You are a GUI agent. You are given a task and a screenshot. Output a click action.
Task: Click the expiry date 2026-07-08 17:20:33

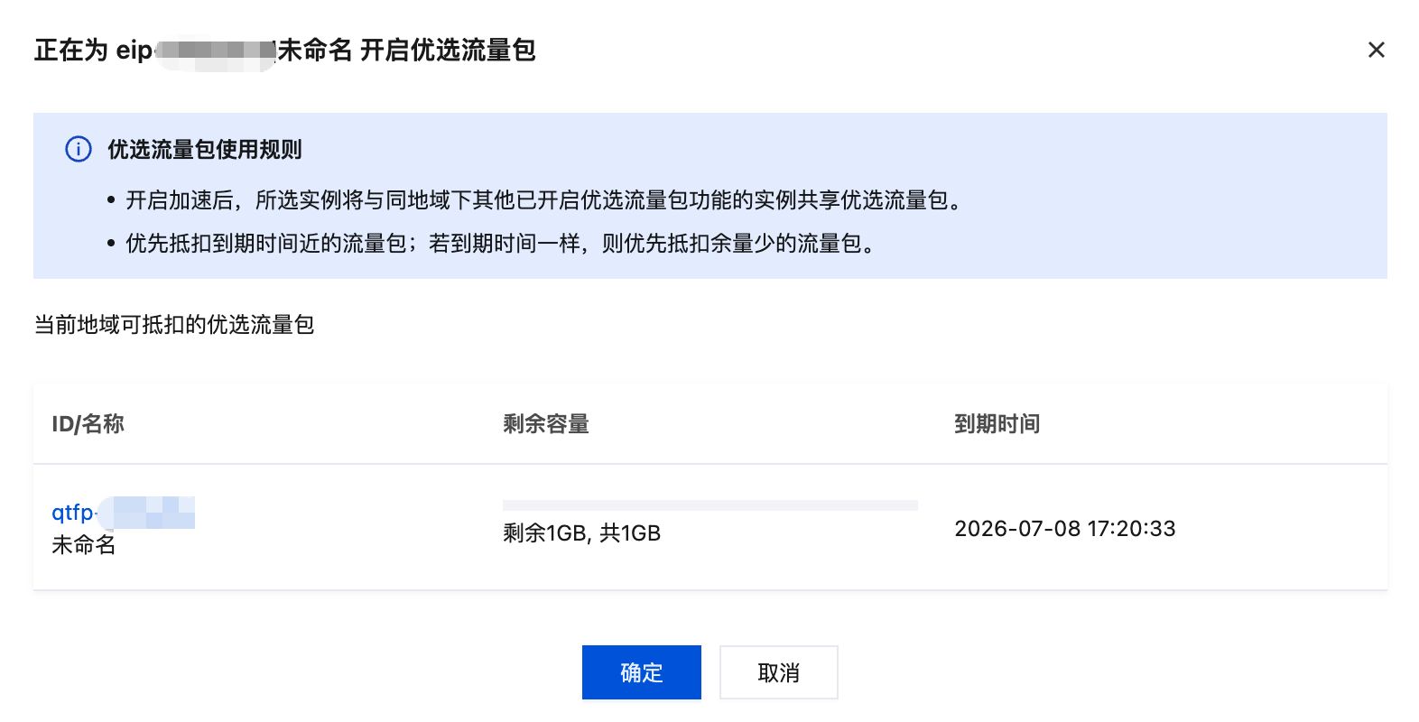[1064, 529]
